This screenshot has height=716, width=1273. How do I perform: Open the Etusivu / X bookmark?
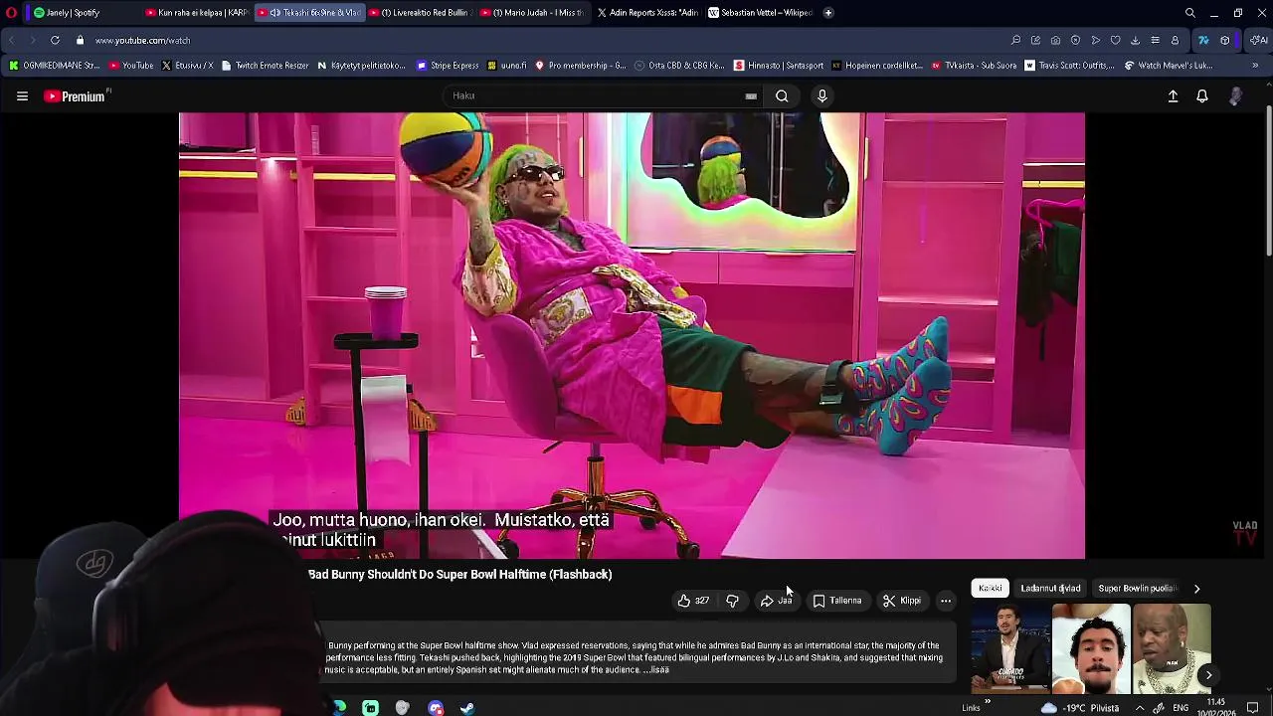click(187, 66)
